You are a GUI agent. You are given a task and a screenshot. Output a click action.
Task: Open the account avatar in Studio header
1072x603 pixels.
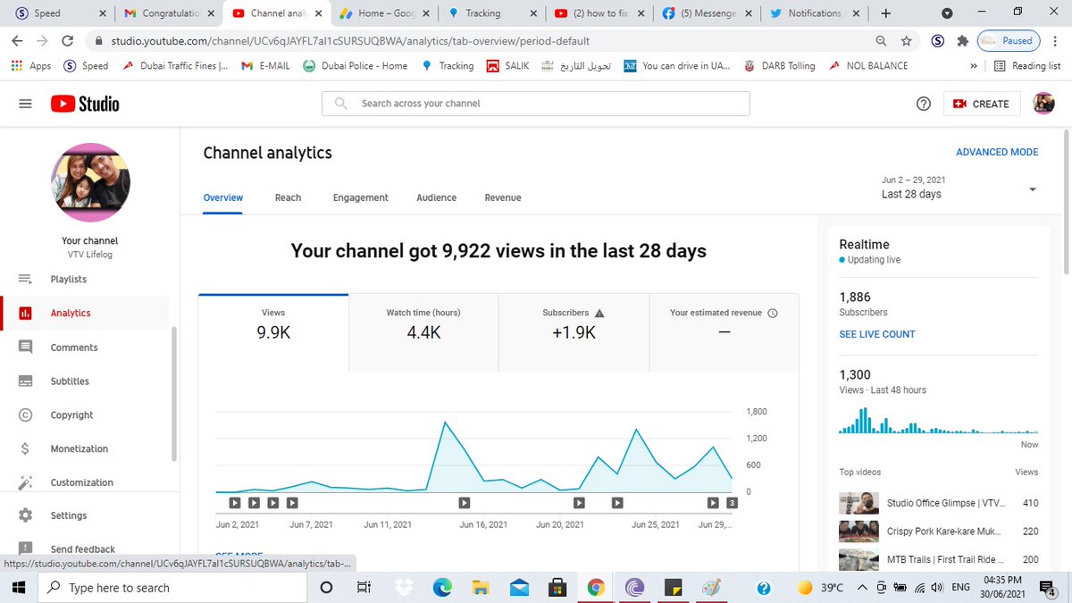click(1043, 104)
